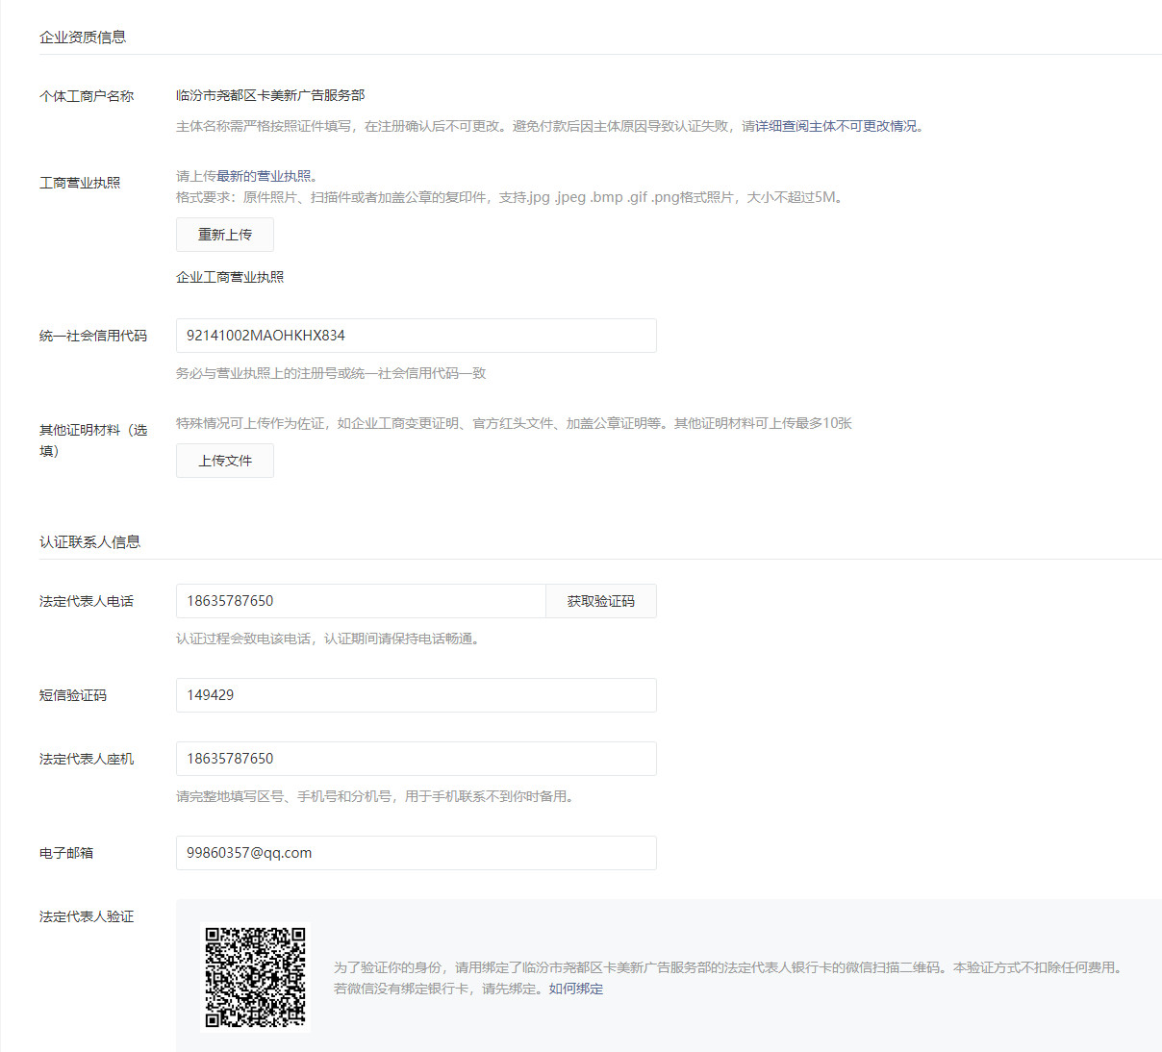
Task: Click the hint 务必与营业执照上的注册号或统一社会信用代码一致
Action: [x=331, y=373]
